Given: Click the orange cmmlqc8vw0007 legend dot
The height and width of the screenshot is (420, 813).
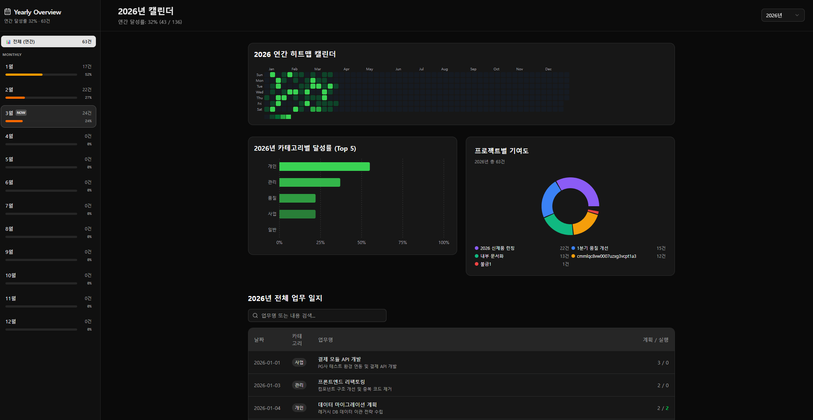Looking at the screenshot, I should point(573,256).
